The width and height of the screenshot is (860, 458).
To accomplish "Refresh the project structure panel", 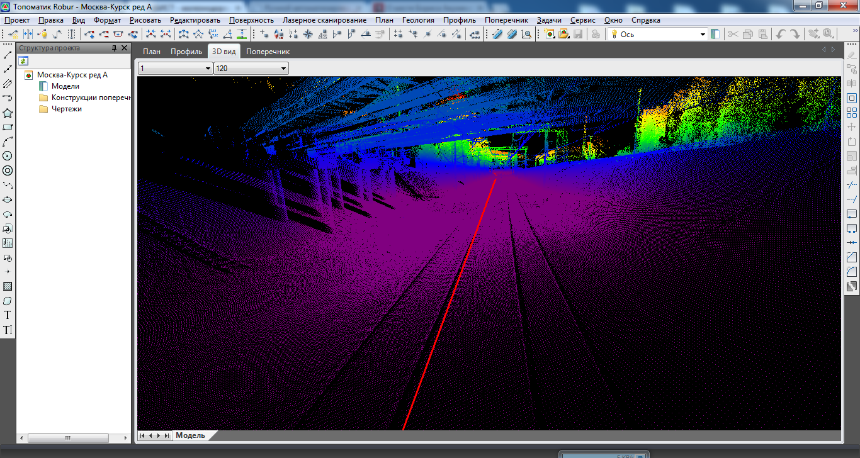I will 23,61.
